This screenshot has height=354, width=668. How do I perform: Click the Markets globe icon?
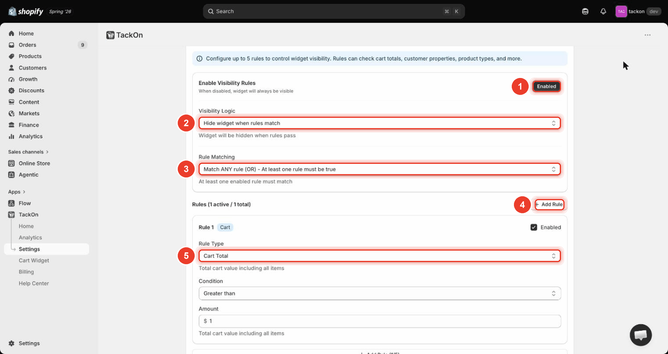pyautogui.click(x=11, y=113)
